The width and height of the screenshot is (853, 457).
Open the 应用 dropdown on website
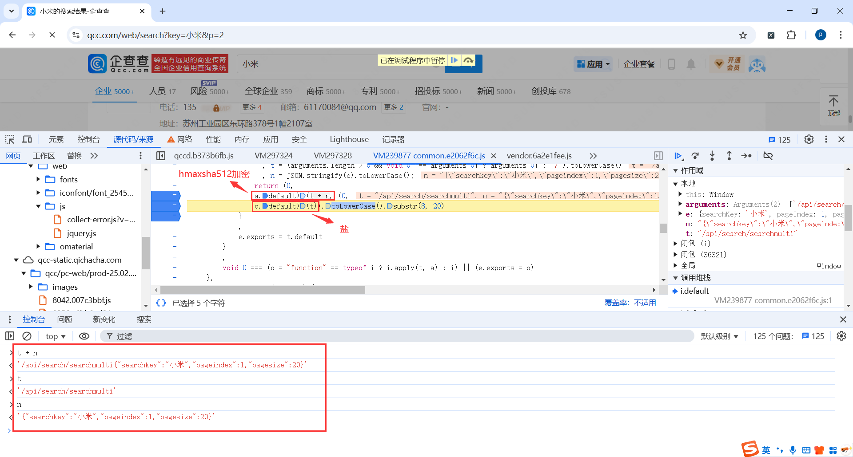[x=593, y=64]
